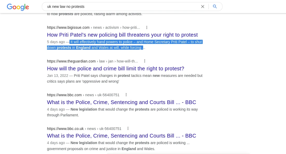Open three-dot menu for bbc.co.uk result
Viewport: 286px width, 154px height.
128,129
